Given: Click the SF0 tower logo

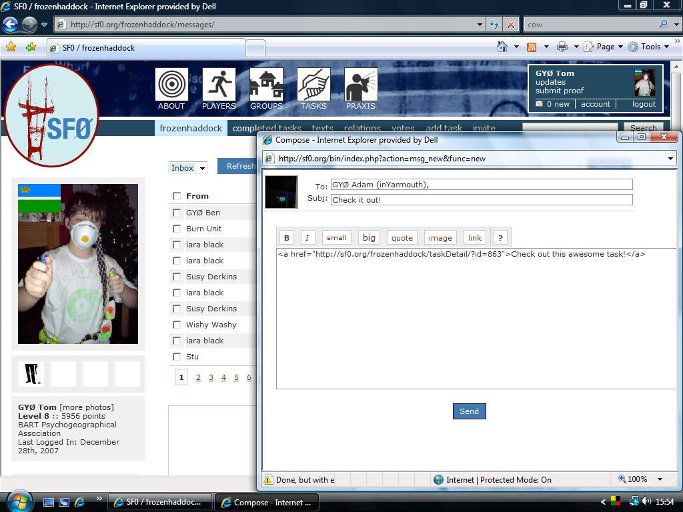Looking at the screenshot, I should [51, 115].
